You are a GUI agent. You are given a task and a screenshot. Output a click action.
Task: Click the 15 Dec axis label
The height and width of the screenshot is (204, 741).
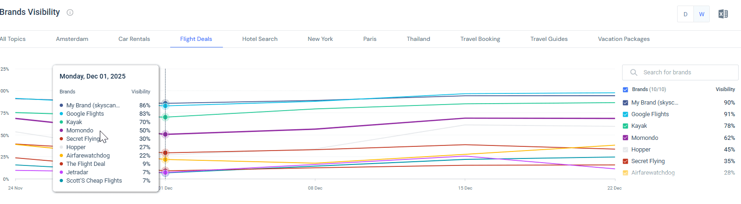(465, 188)
